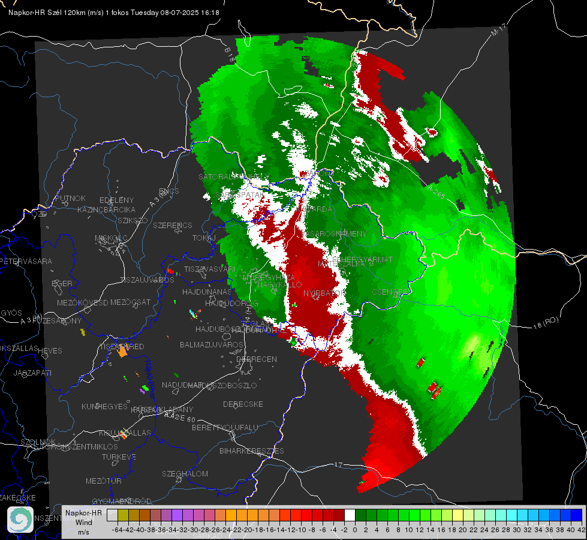Click the SZIKSZO city label
Viewport: 587px width, 540px height.
point(133,220)
